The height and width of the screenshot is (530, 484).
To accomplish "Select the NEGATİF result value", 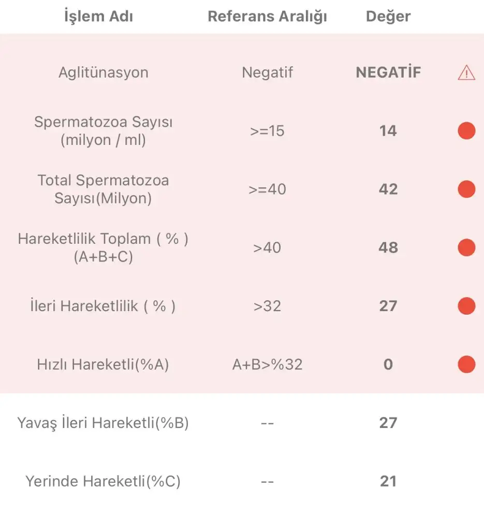I will (x=388, y=72).
